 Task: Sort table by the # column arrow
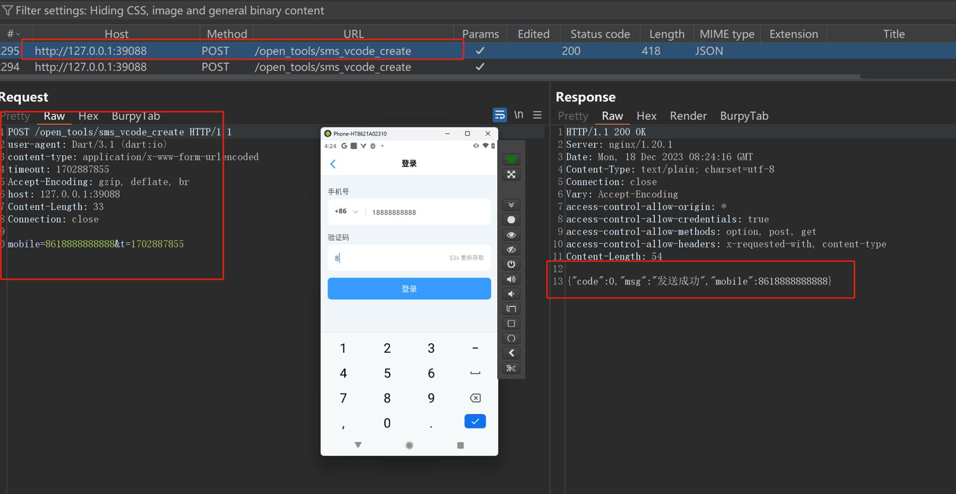tap(18, 34)
